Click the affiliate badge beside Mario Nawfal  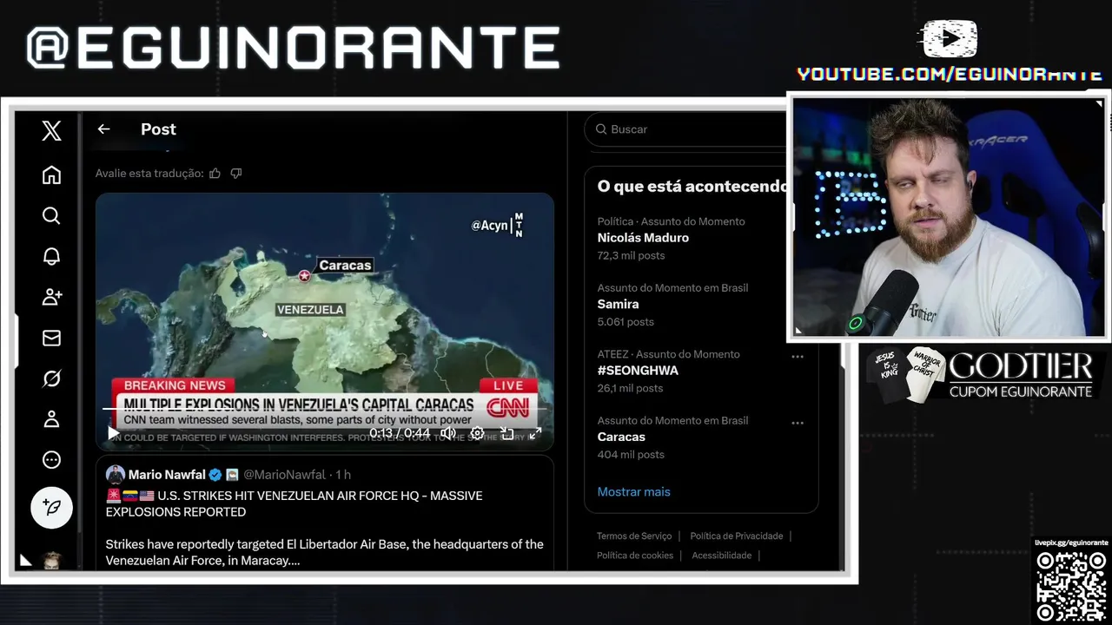click(x=232, y=475)
